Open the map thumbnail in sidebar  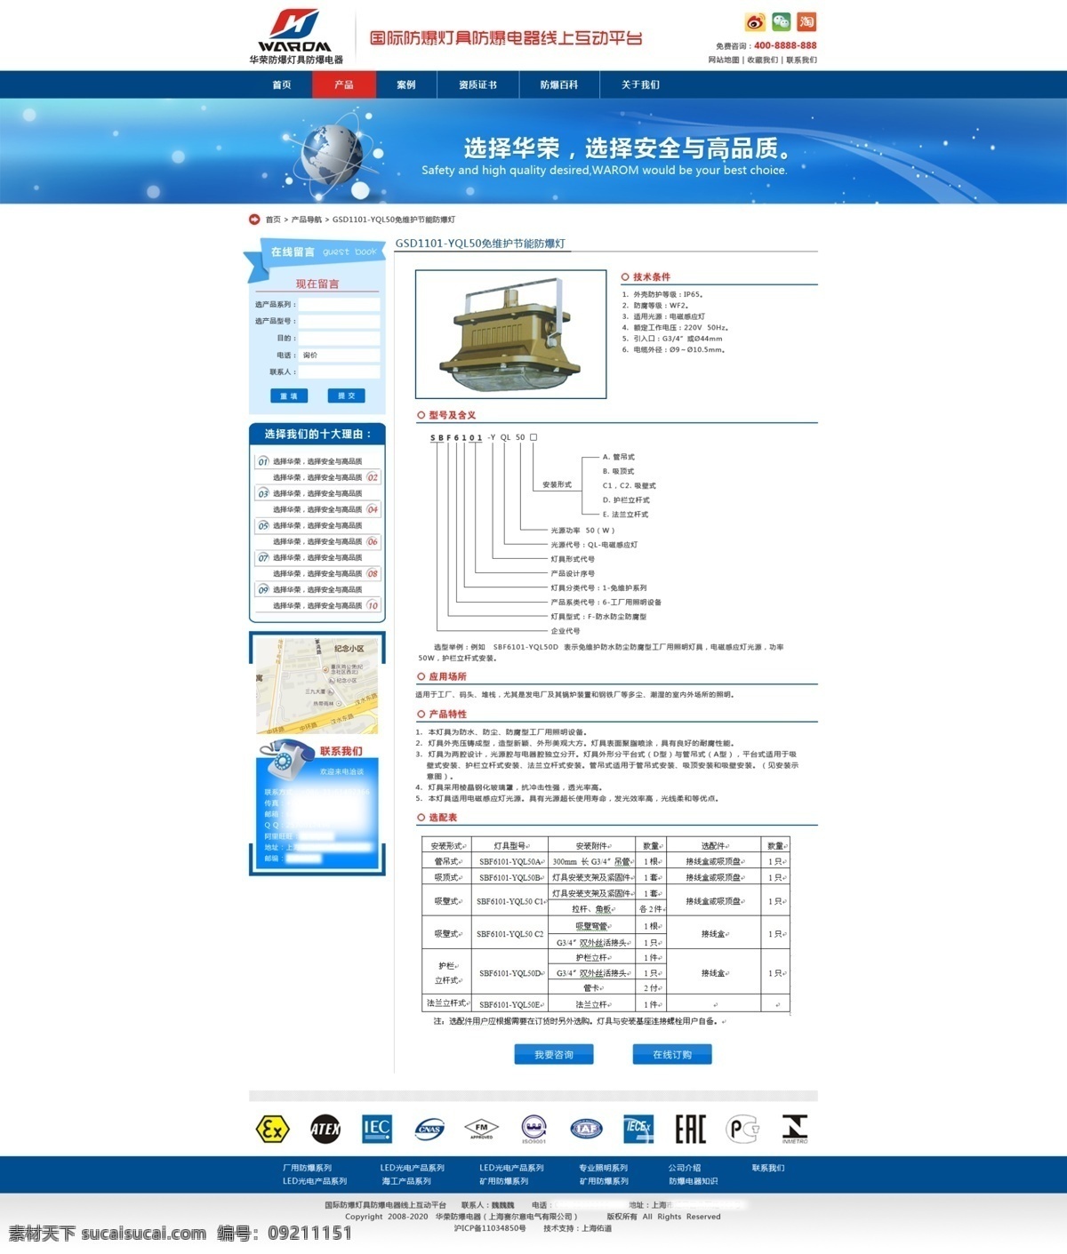[317, 685]
